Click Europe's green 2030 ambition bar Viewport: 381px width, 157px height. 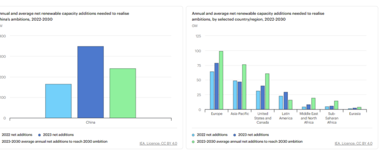(x=221, y=80)
